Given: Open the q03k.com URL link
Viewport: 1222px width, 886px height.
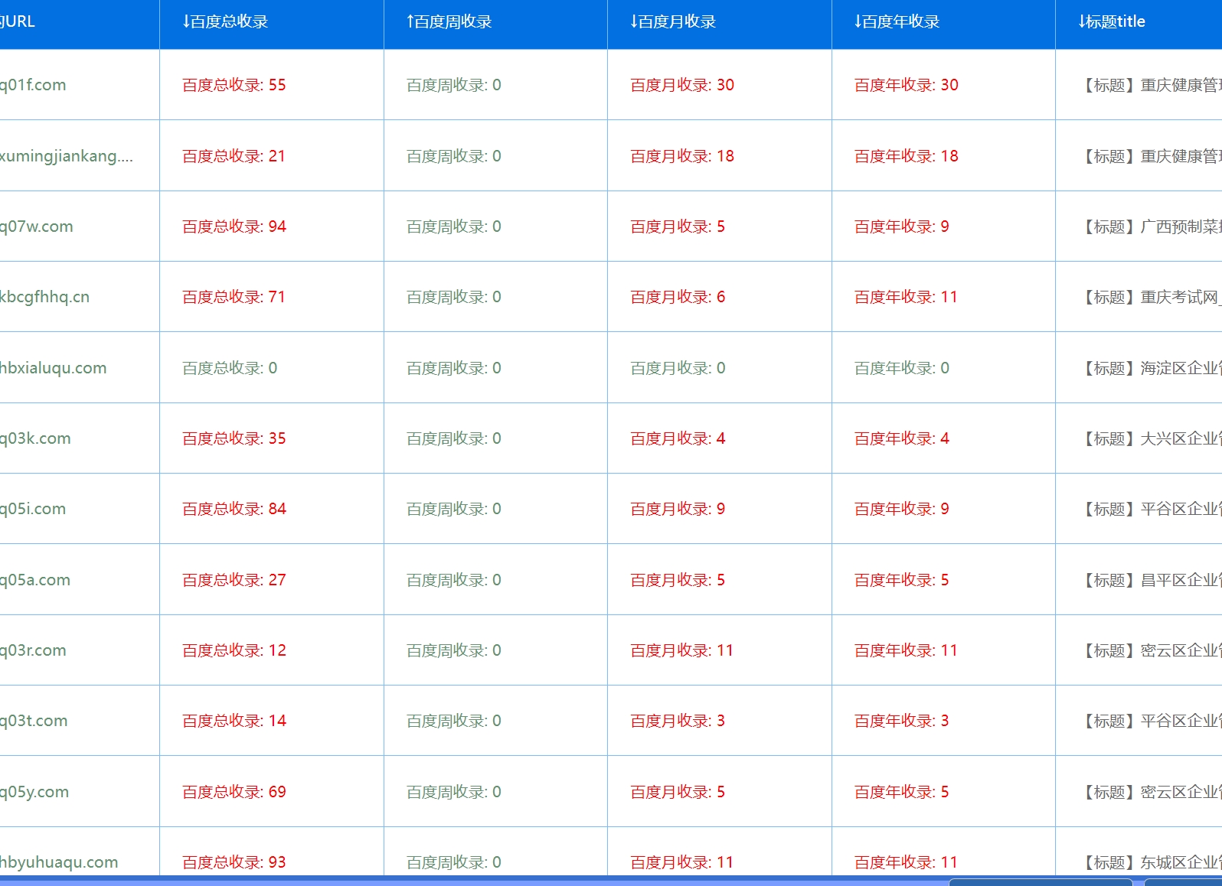Looking at the screenshot, I should [35, 438].
